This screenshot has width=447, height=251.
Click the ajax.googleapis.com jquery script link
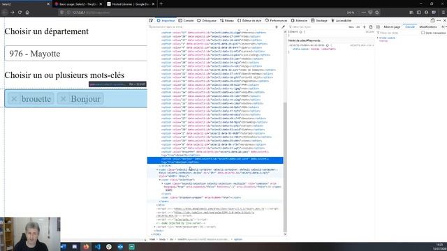point(219,208)
